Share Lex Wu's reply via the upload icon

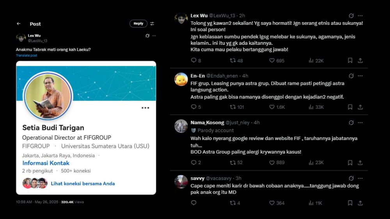pos(360,60)
